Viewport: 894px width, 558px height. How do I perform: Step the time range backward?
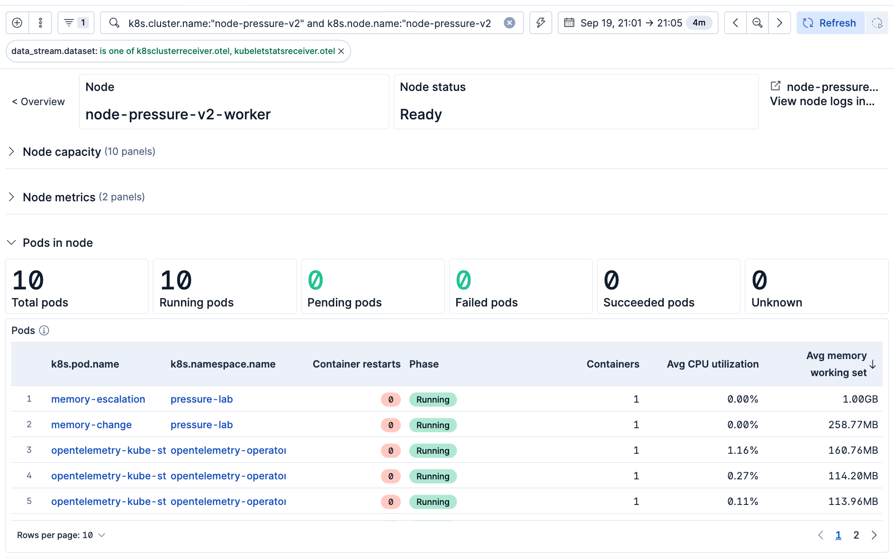pos(735,23)
